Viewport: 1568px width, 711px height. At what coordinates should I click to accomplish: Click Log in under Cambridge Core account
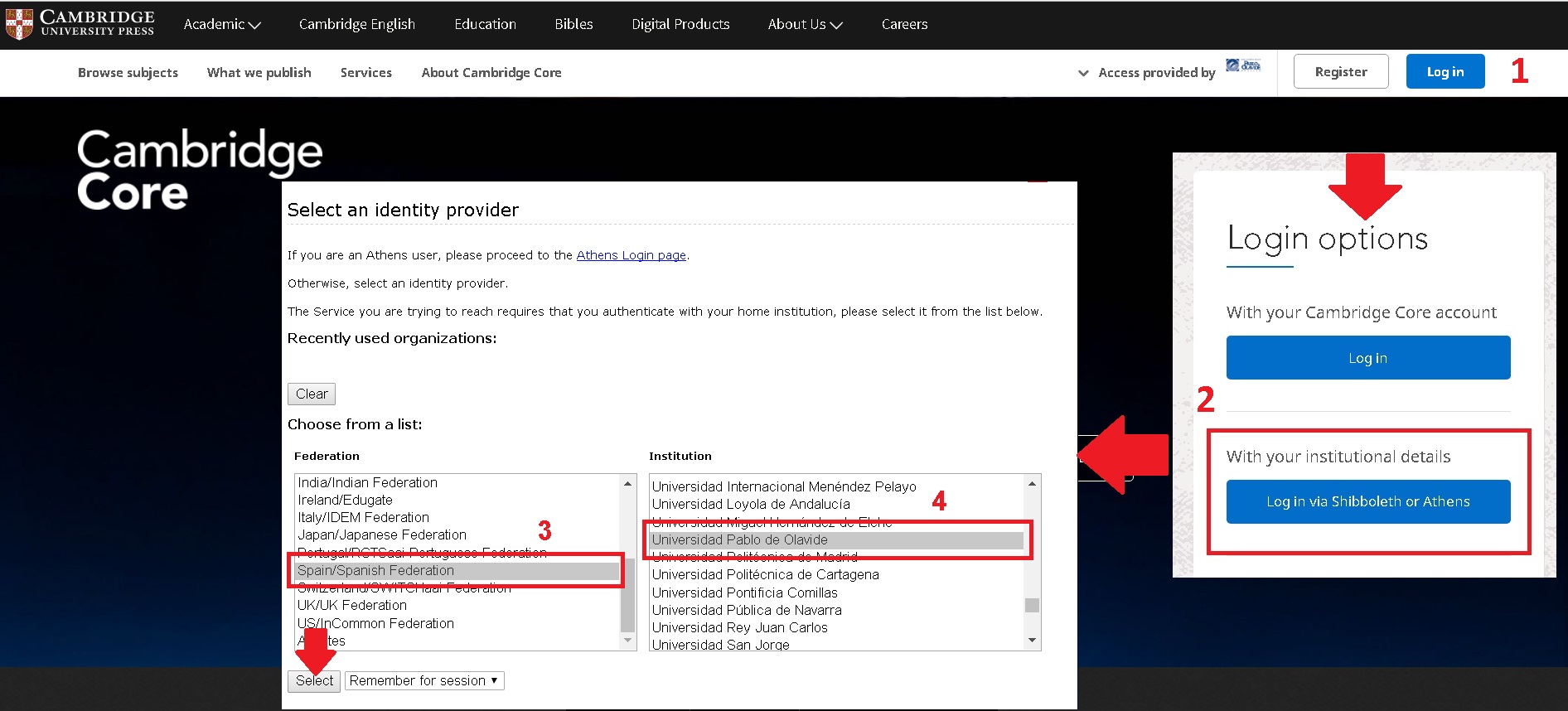1368,358
